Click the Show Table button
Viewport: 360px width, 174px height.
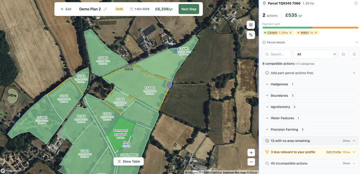point(129,161)
